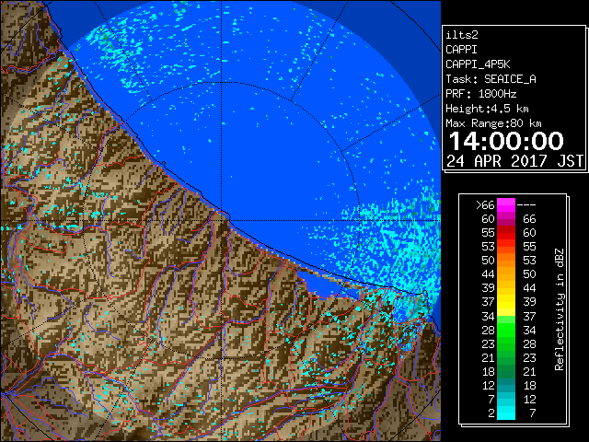589x442 pixels.
Task: Click the cyan 2-7 dBZ color swatch
Action: coord(506,413)
